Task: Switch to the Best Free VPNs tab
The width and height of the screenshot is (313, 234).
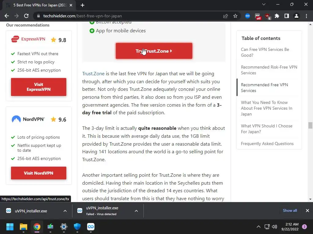Action: pyautogui.click(x=39, y=5)
